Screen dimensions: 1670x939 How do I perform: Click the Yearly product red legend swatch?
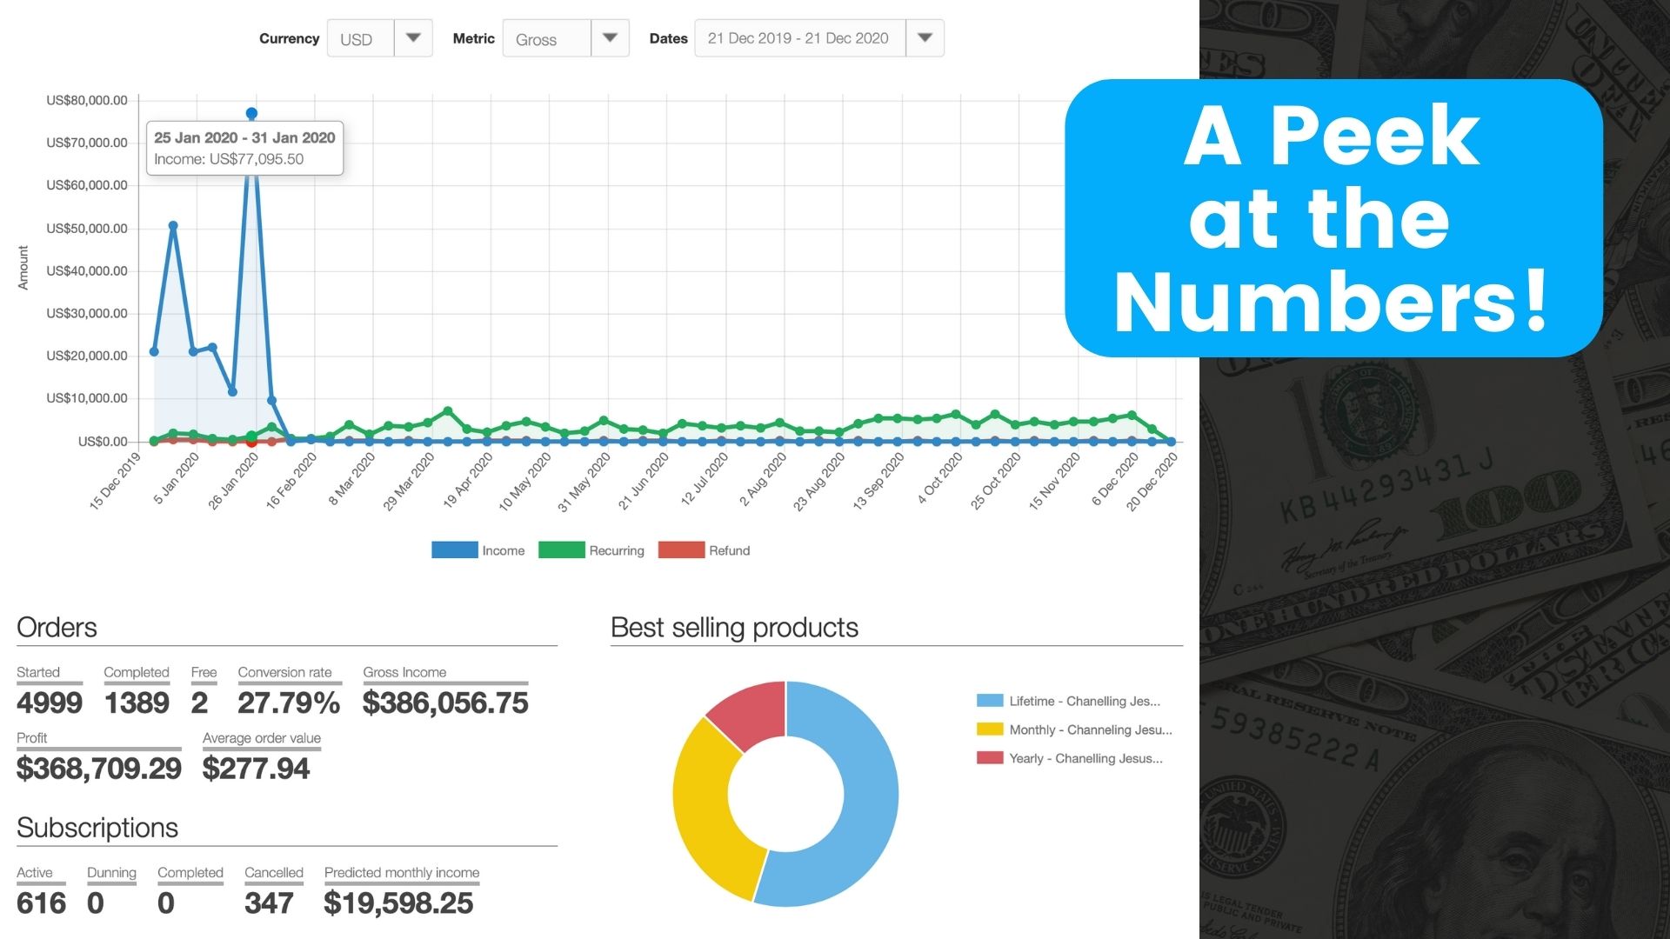coord(990,758)
